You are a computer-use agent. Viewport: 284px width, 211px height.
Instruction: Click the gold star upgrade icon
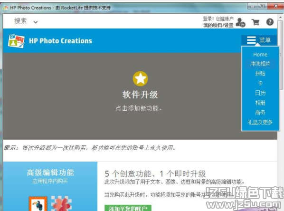pyautogui.click(x=140, y=79)
